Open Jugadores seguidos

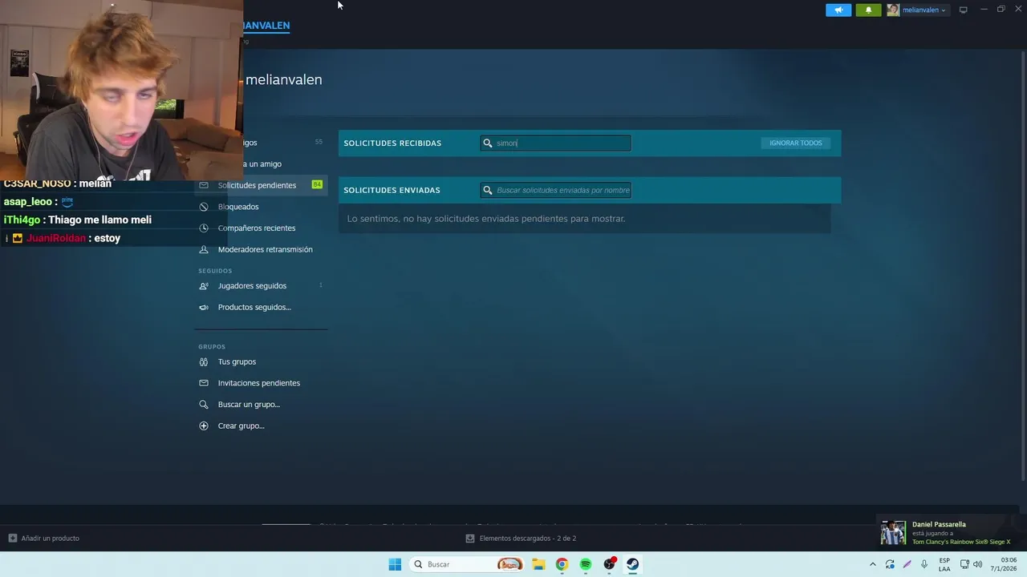click(x=252, y=285)
